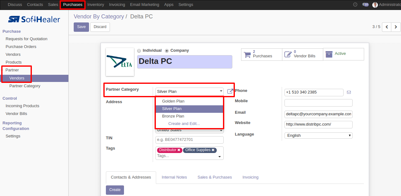The height and width of the screenshot is (196, 401).
Task: Click the Reporting heading in sidebar
Action: coord(12,123)
